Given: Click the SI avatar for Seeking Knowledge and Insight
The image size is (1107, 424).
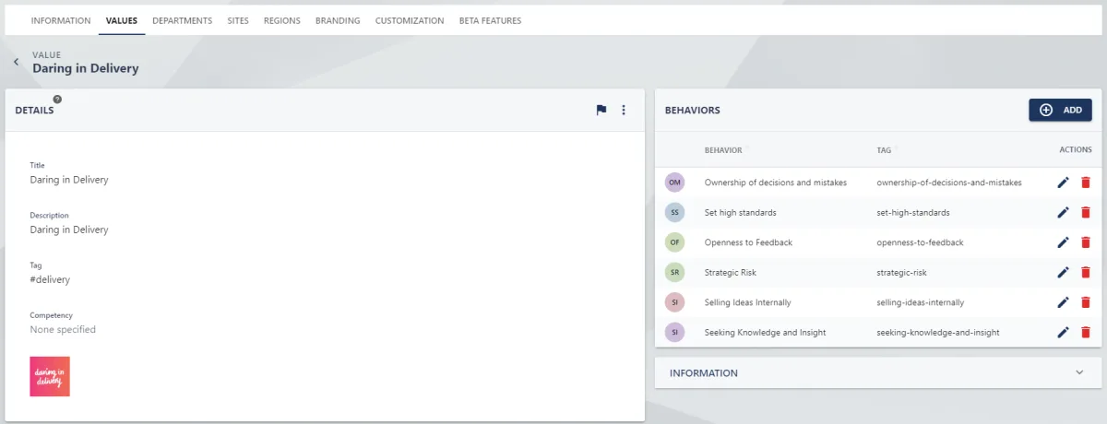Looking at the screenshot, I should [674, 332].
